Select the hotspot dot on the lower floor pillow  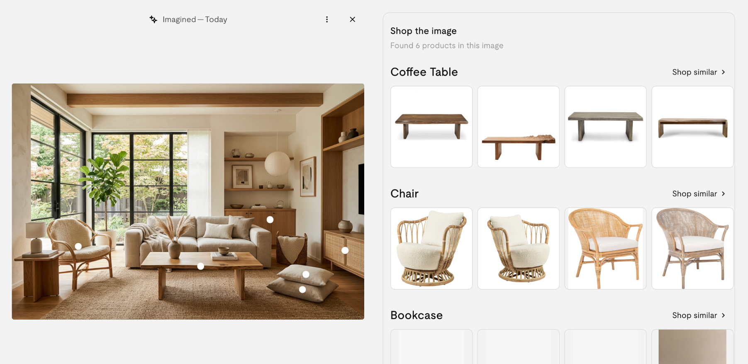(302, 290)
